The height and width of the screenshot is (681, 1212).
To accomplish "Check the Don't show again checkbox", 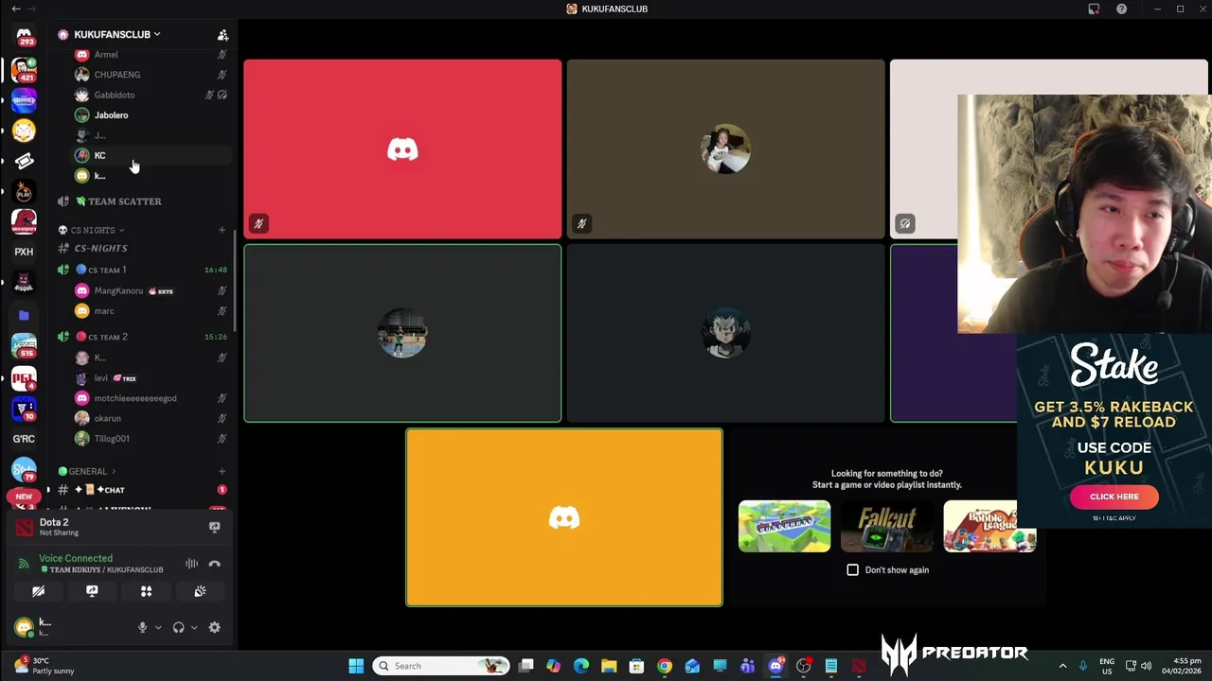I will (x=852, y=570).
